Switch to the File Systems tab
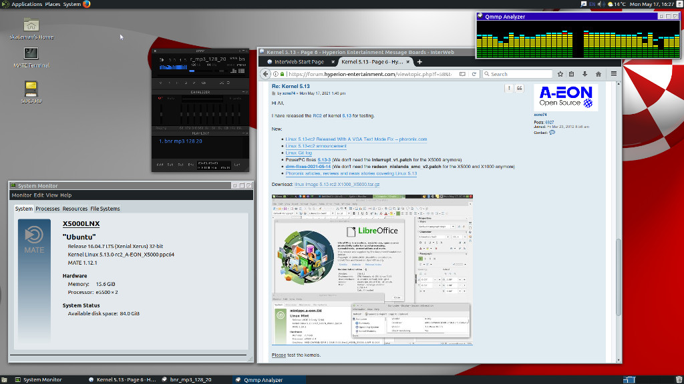The width and height of the screenshot is (684, 384). coord(105,209)
